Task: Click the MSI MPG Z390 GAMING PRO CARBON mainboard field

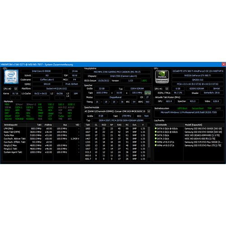Action: 117,72
